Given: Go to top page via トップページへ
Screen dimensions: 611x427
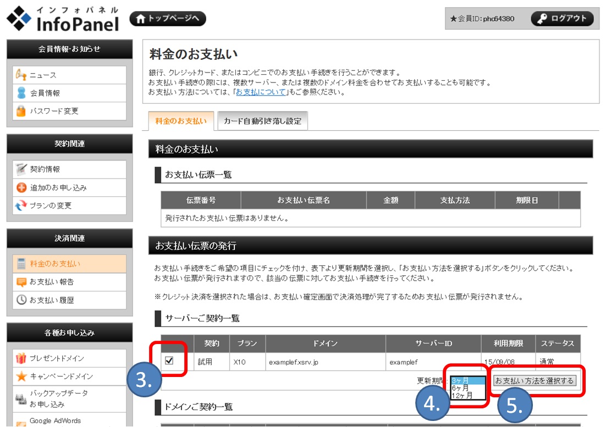Looking at the screenshot, I should pos(168,19).
